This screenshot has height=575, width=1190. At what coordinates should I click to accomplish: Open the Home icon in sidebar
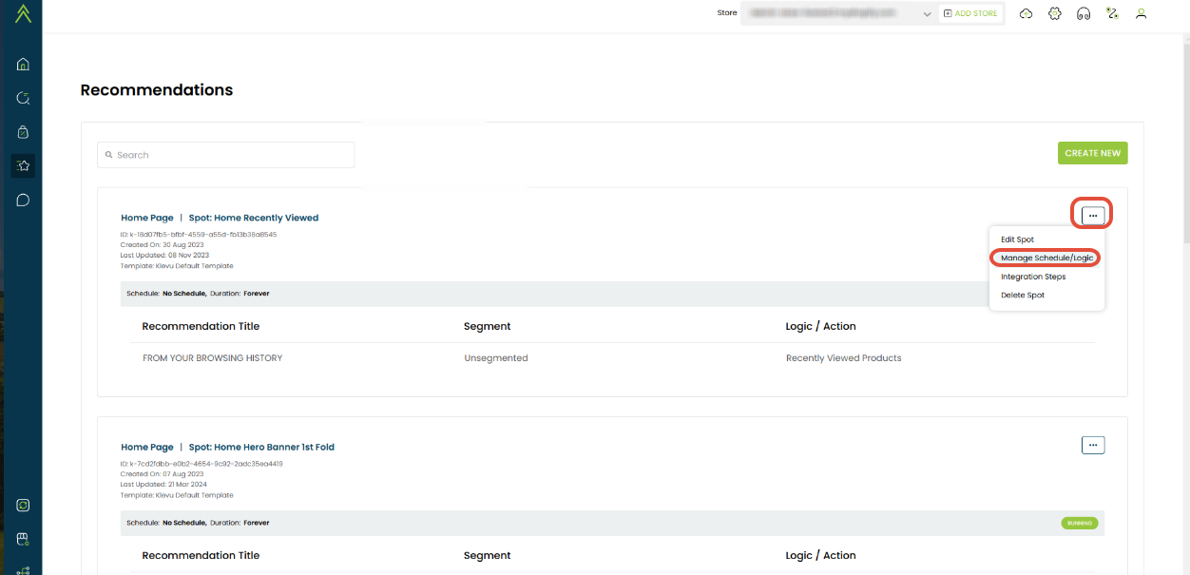tap(23, 65)
